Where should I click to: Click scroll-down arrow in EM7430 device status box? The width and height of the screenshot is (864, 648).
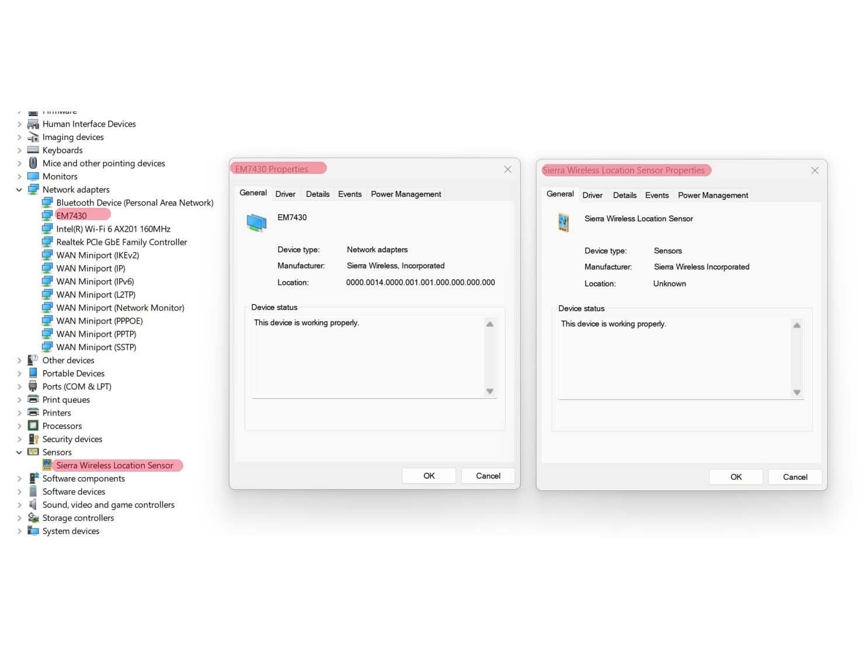click(x=490, y=391)
